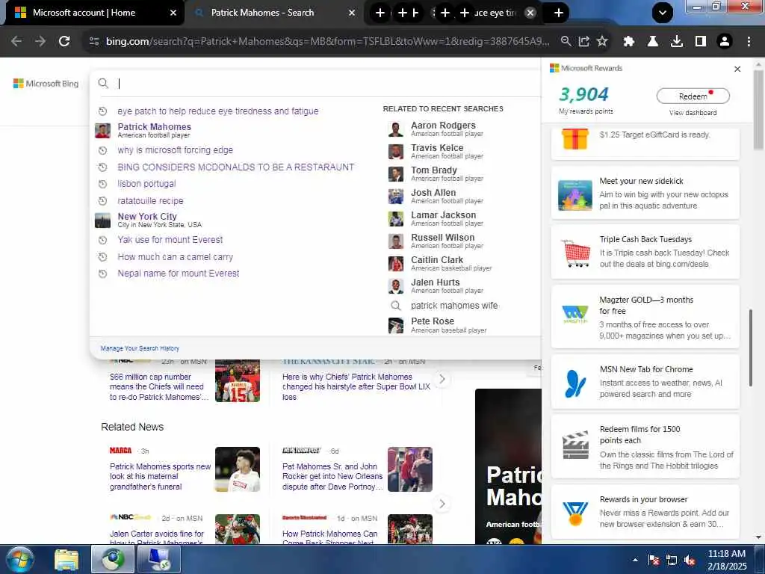
Task: Open the Windows Start button
Action: tap(19, 559)
